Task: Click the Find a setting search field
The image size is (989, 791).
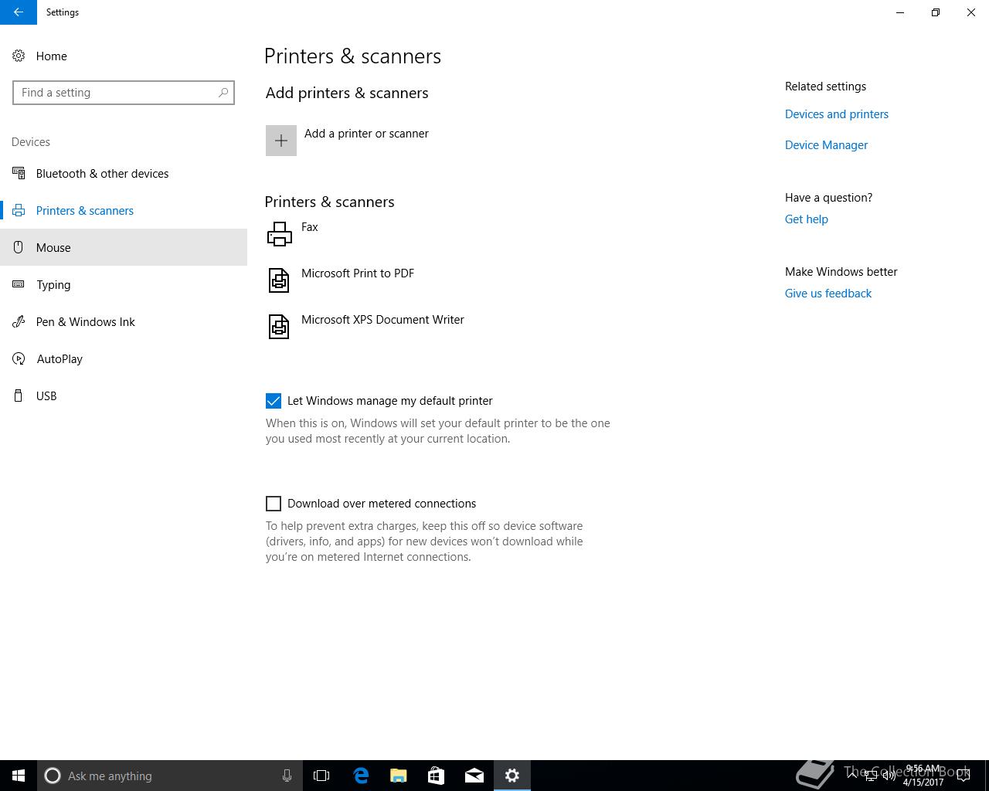Action: [124, 93]
